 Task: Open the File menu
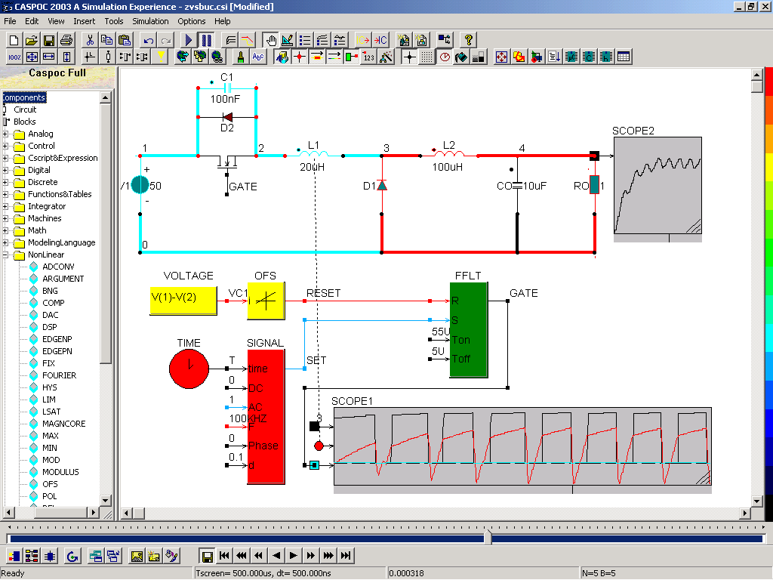[10, 21]
